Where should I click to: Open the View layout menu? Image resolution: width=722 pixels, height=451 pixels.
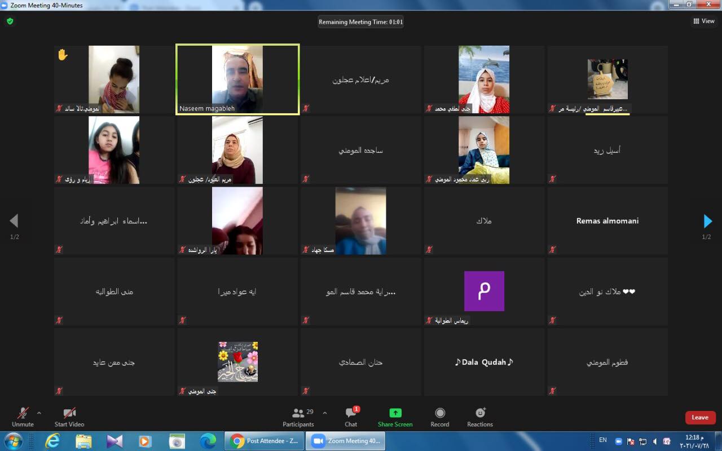(704, 21)
